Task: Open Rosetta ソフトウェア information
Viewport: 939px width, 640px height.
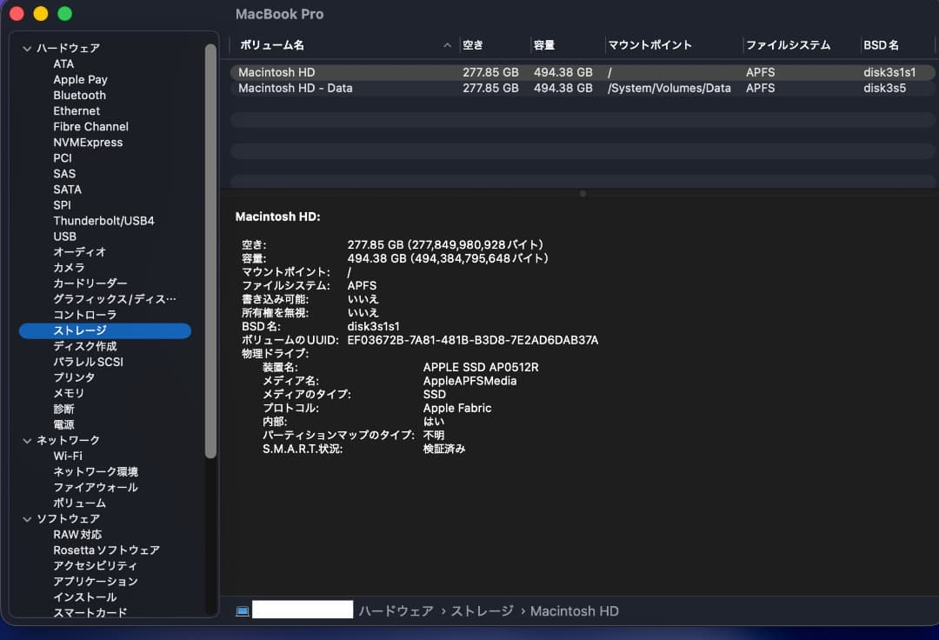Action: [106, 550]
